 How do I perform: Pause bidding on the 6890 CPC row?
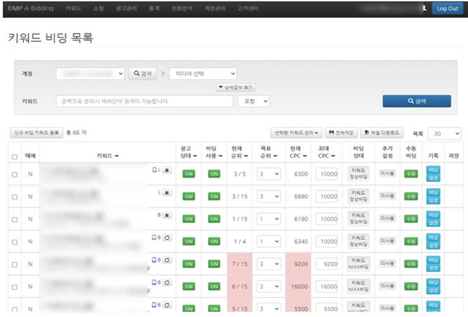(x=167, y=193)
